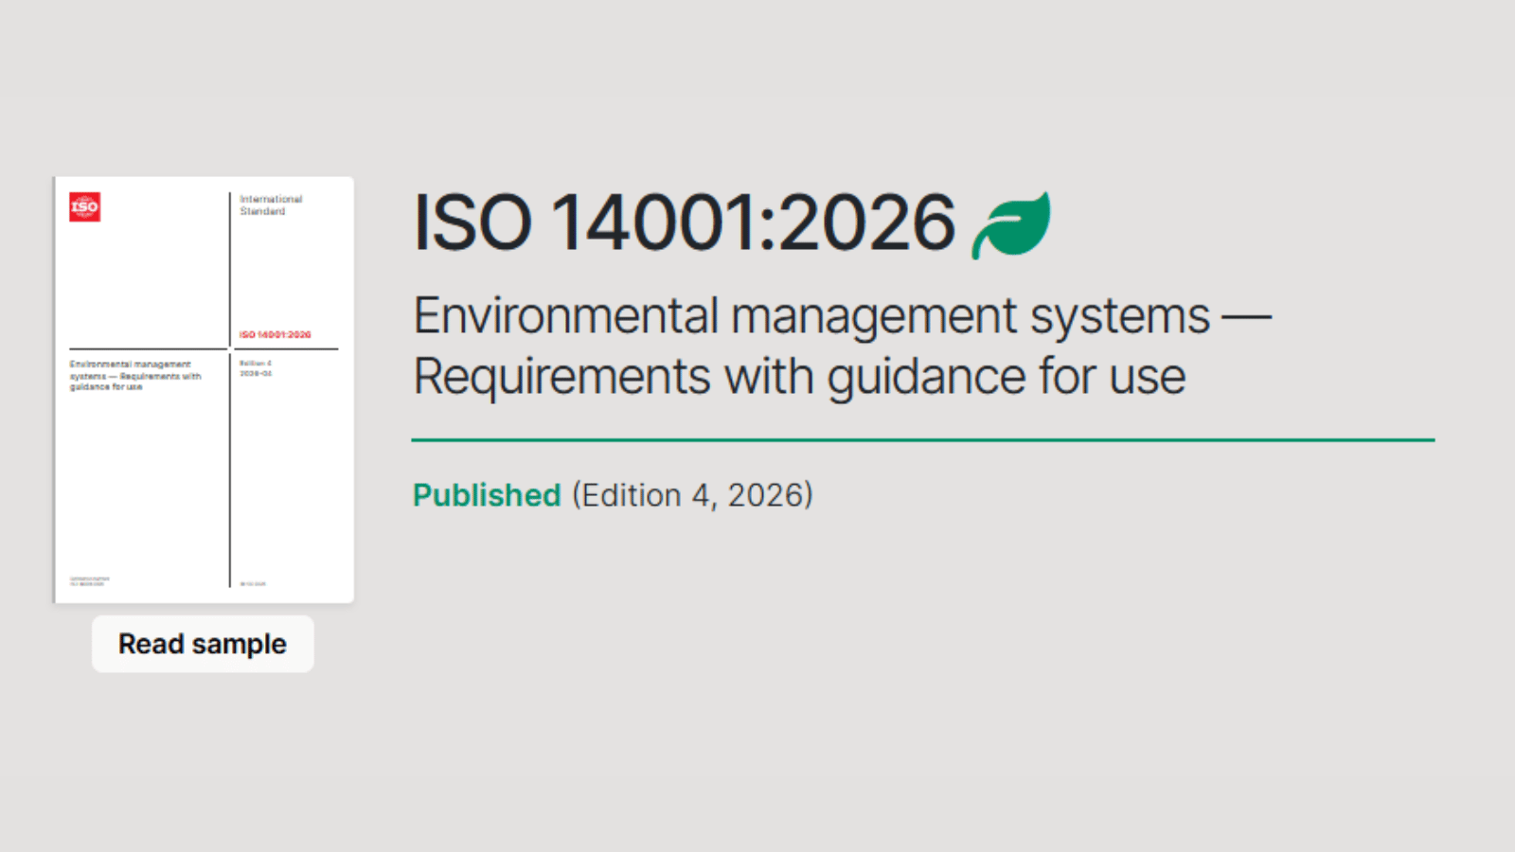Click the Edition 4 2026-04 text on cover

tap(257, 368)
